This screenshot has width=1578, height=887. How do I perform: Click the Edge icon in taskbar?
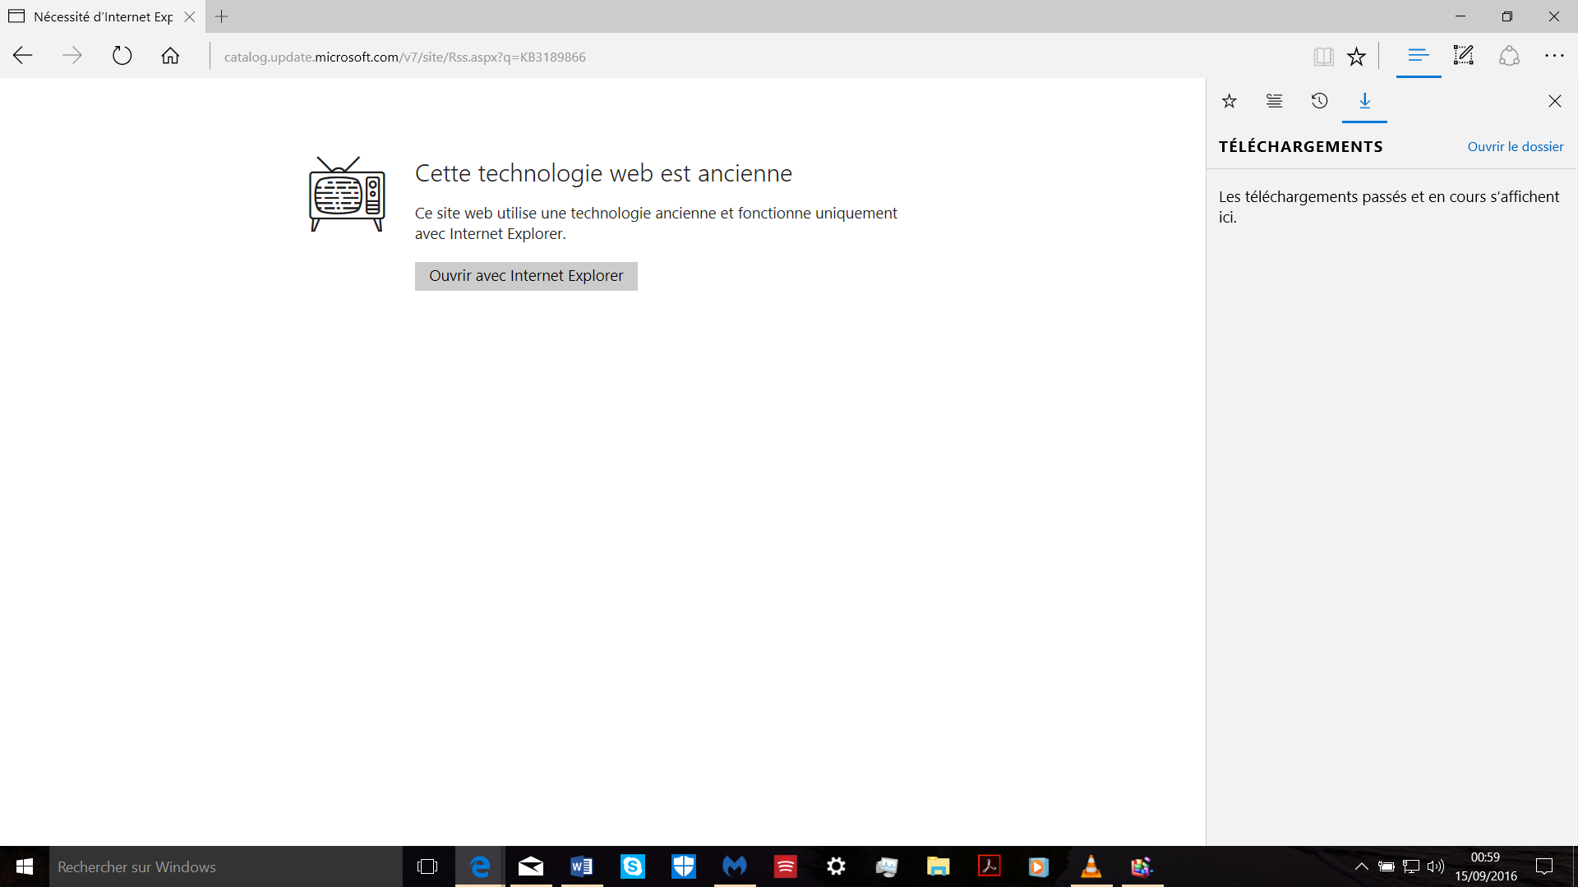click(x=480, y=866)
